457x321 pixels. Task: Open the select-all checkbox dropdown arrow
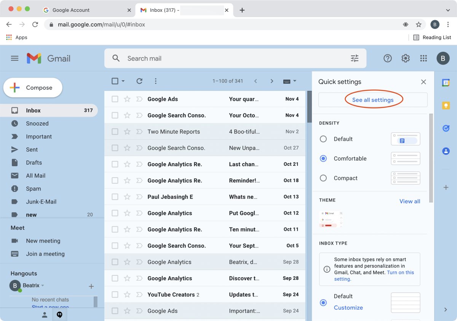(x=123, y=81)
